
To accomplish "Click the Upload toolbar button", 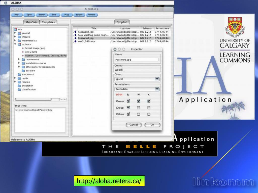I will click(79, 15).
